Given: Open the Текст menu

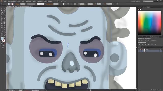Looking at the screenshot, I should pyautogui.click(x=23, y=1).
